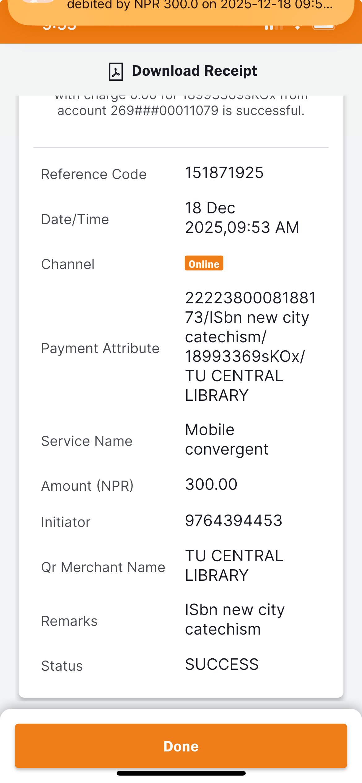Tap the Qr Merchant Name label

tap(103, 567)
